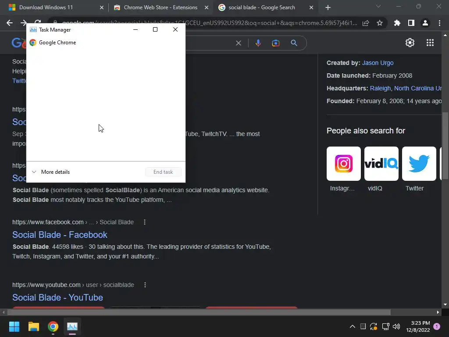Open options for the YouTube result

pyautogui.click(x=145, y=285)
